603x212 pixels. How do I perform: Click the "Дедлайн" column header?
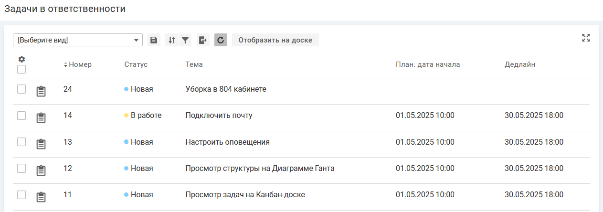(519, 64)
